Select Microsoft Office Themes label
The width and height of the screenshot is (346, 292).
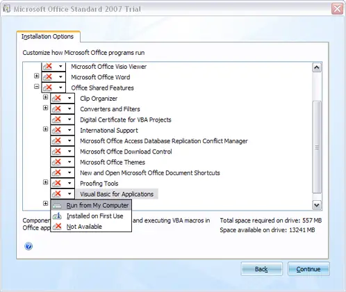[x=113, y=163]
